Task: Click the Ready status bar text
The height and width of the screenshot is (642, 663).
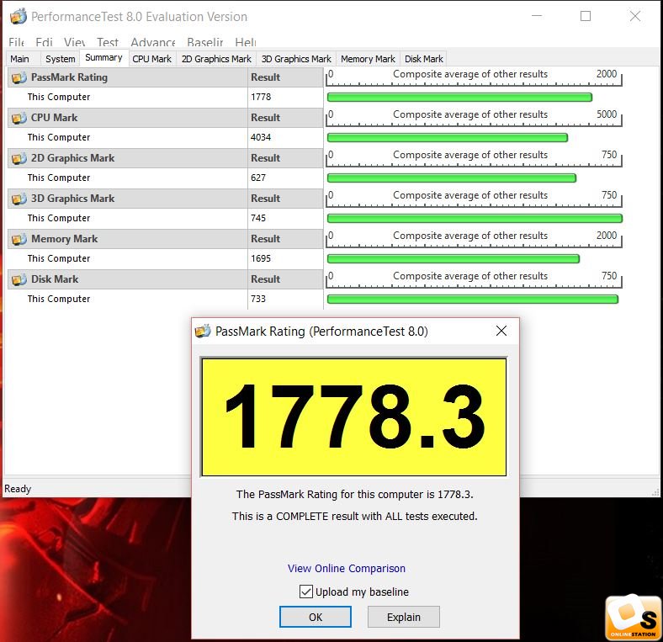Action: pyautogui.click(x=18, y=489)
